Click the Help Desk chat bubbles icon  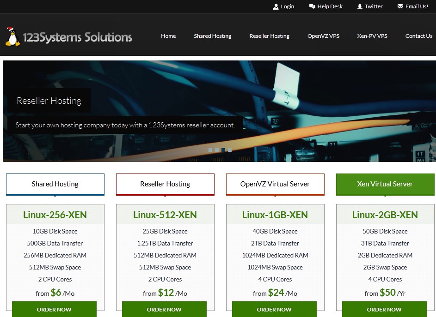312,6
